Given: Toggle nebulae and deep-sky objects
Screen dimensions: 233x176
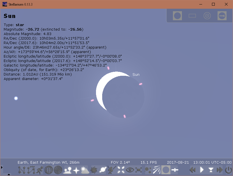Looking at the screenshot, I should [x=94, y=170].
